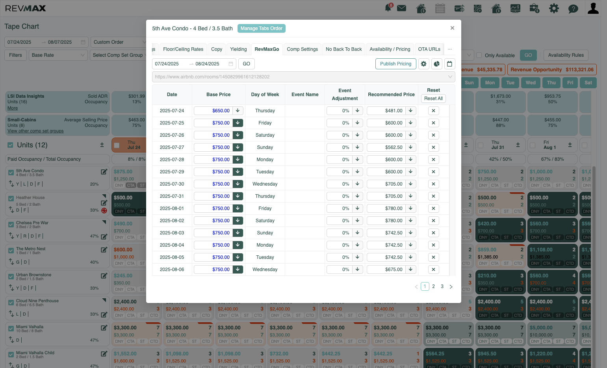This screenshot has height=368, width=607.
Task: Click the briefcase dollar icon
Action: pyautogui.click(x=535, y=8)
